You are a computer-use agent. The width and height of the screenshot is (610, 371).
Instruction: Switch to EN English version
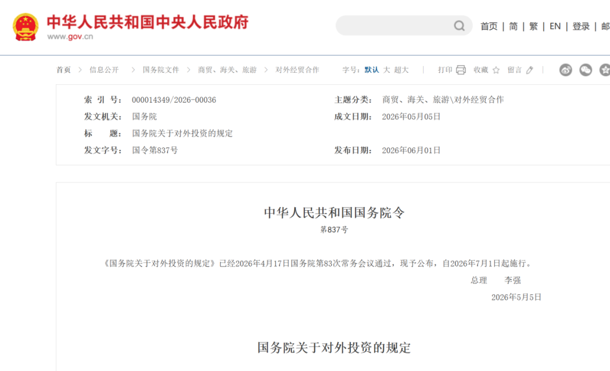(x=555, y=27)
